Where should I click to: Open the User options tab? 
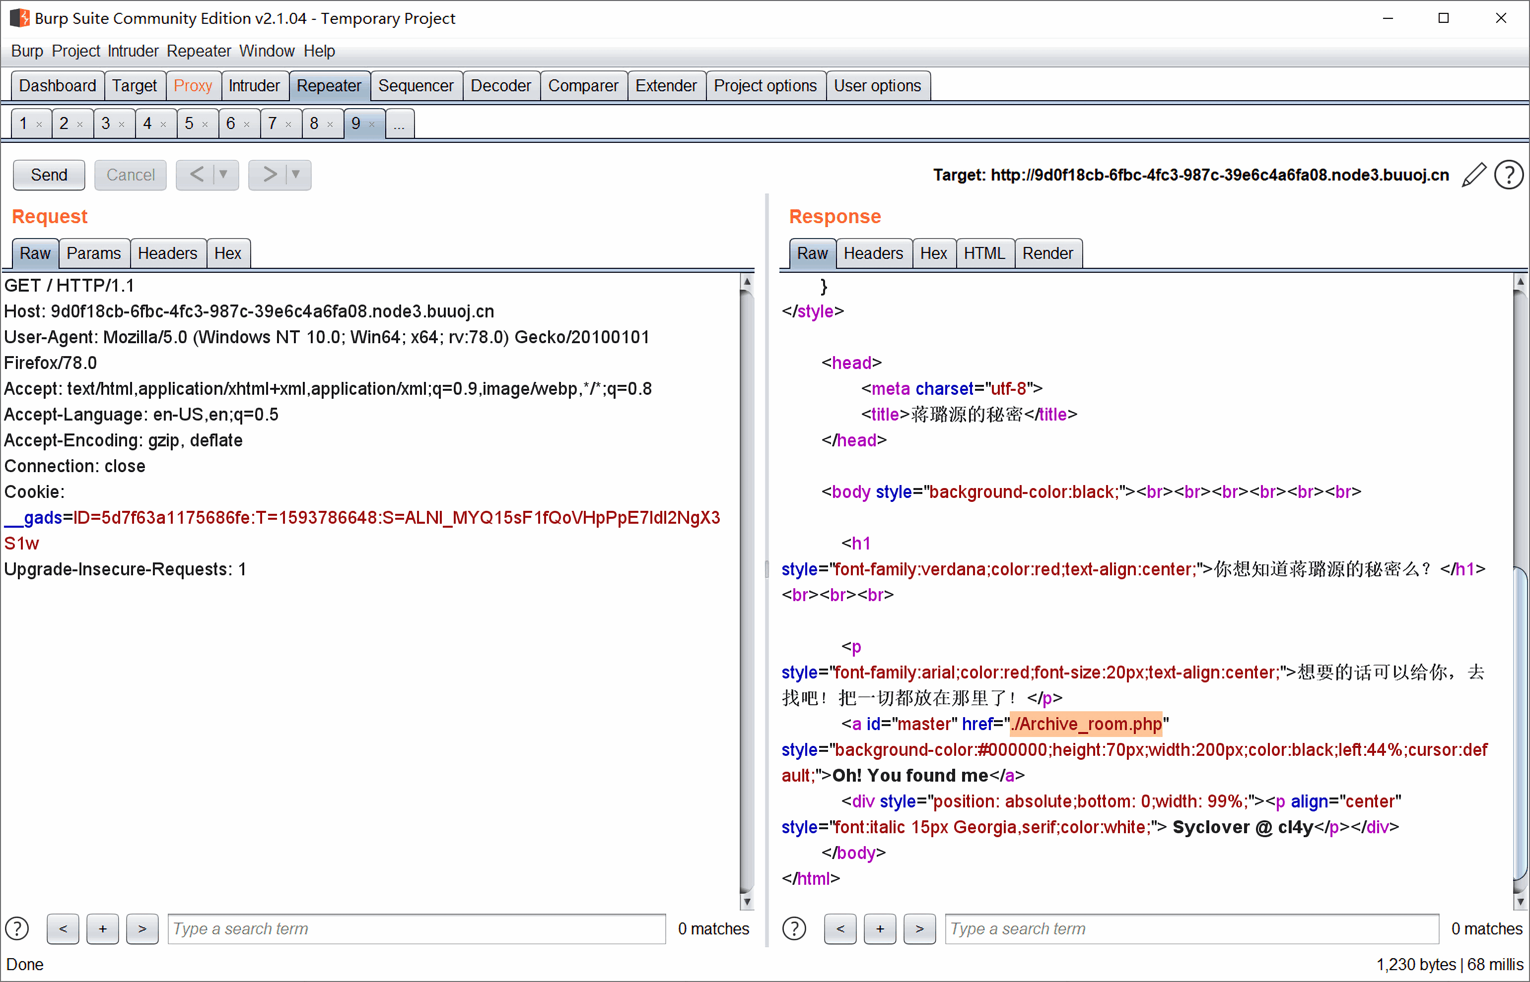pos(878,86)
